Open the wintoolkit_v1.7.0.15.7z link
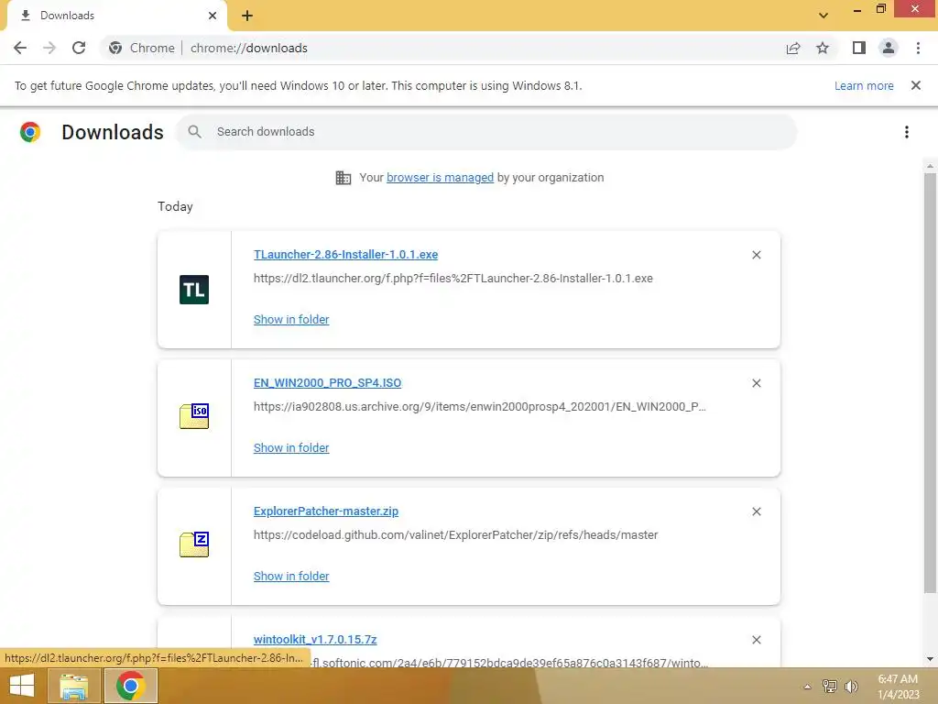Screen dimensions: 938x704 point(315,639)
